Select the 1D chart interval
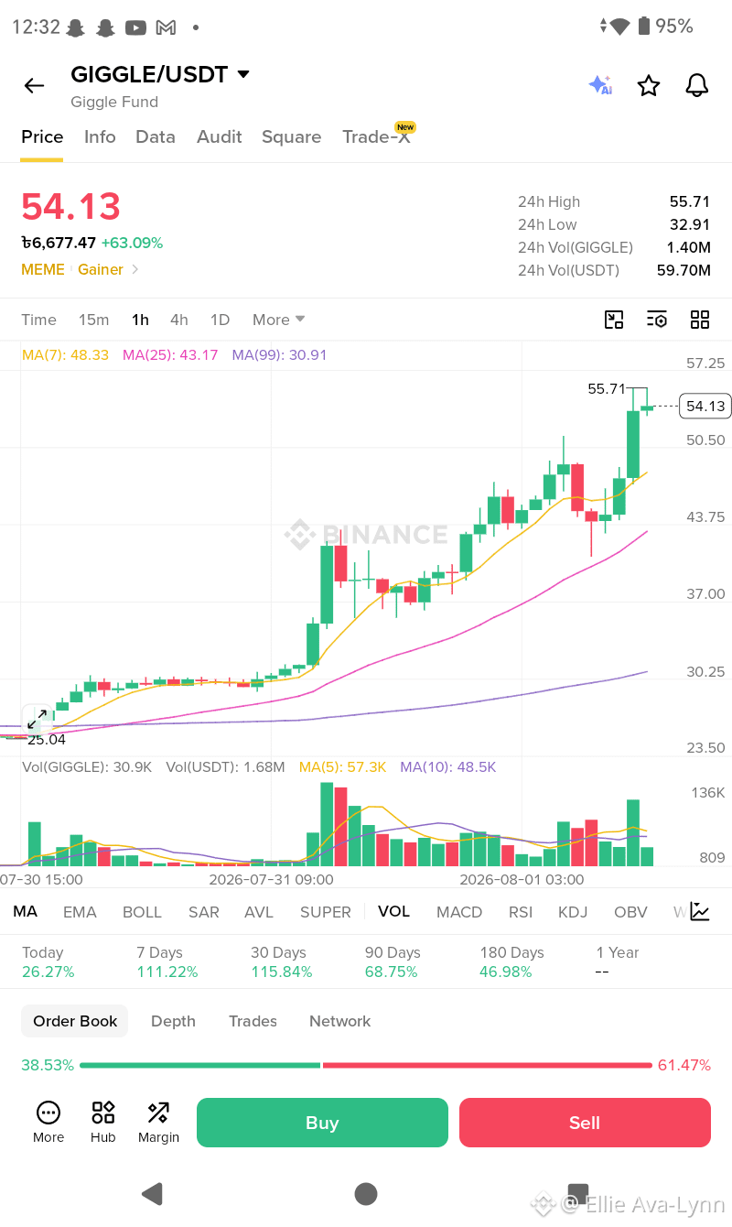This screenshot has width=732, height=1227. [x=220, y=320]
